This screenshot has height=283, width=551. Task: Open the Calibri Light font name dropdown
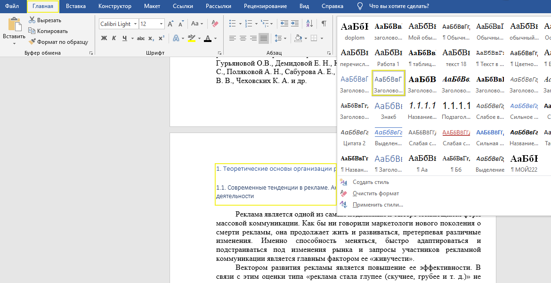click(x=136, y=24)
